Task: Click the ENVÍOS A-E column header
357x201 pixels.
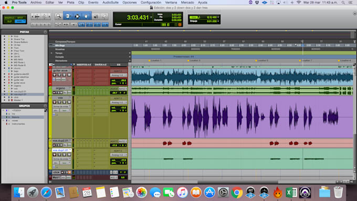Action: (101, 65)
